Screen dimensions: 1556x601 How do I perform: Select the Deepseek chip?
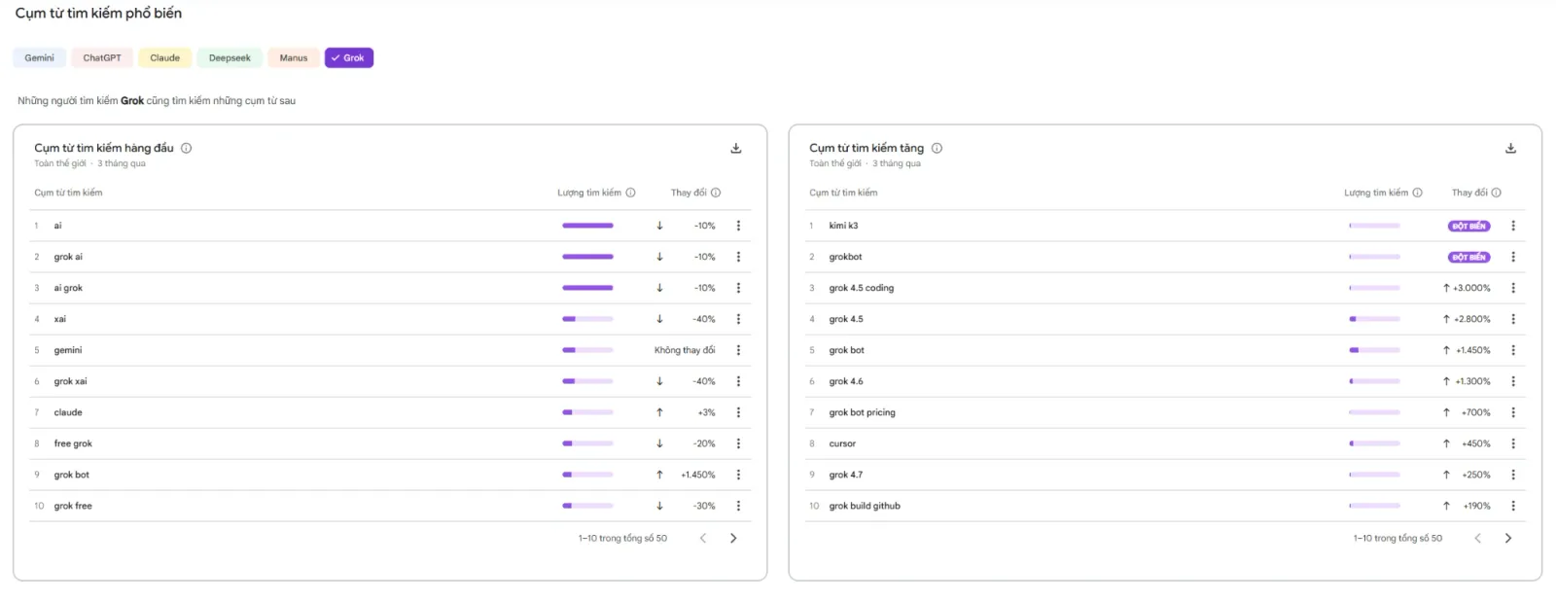pos(230,58)
